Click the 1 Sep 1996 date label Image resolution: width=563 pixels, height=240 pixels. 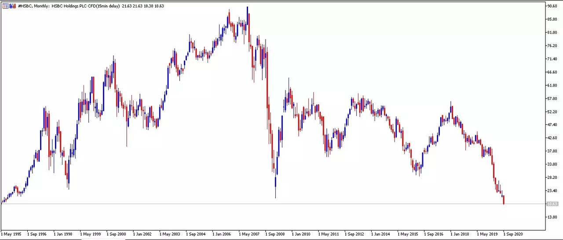[x=37, y=234]
